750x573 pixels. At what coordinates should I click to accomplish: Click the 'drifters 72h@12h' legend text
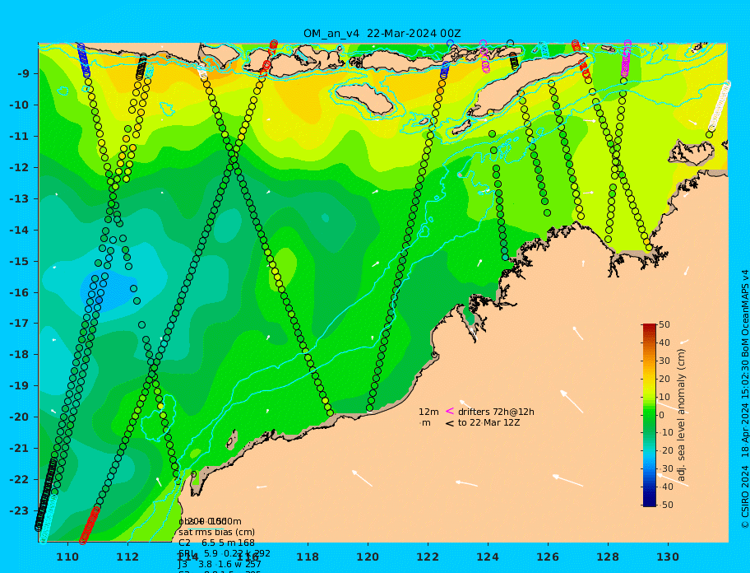point(496,412)
